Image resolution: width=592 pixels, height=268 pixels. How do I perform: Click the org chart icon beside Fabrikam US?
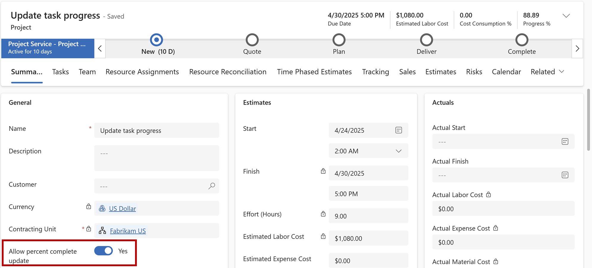(102, 231)
